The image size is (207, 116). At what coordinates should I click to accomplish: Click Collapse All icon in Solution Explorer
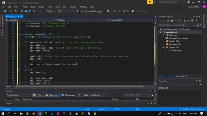tap(189, 21)
